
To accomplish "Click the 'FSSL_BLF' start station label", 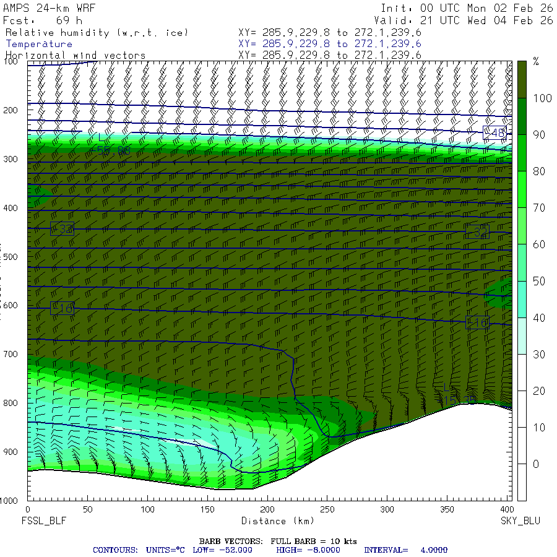I will click(44, 521).
